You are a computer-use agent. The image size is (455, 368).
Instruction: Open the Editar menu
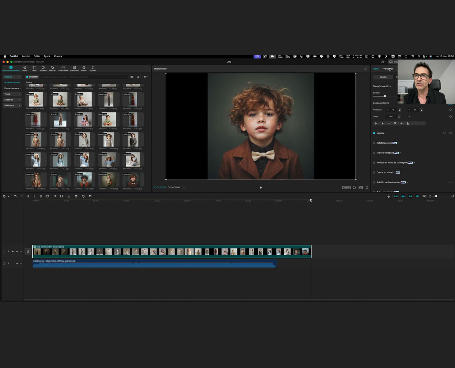coord(37,56)
